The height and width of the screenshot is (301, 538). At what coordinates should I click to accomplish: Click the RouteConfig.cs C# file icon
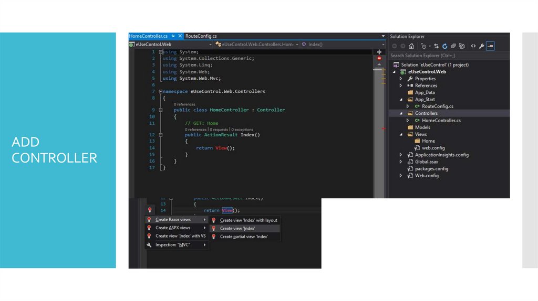(417, 106)
